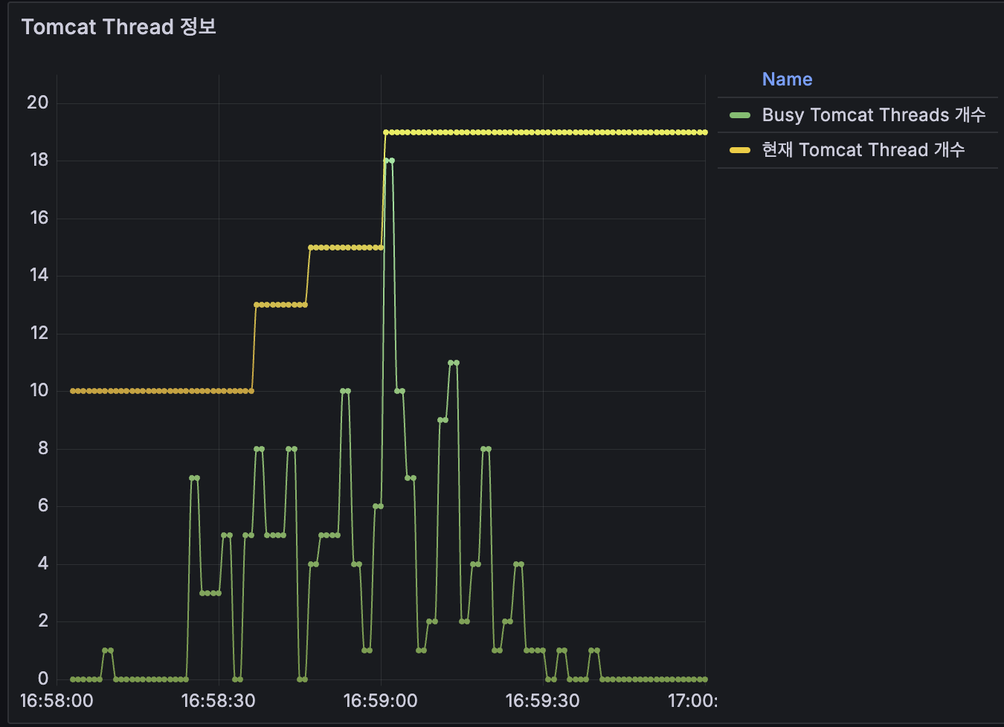The image size is (1004, 727).
Task: Click the cut-off 17:00 x-axis label
Action: click(692, 701)
